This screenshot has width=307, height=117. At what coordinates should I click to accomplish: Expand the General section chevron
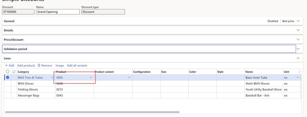pos(298,21)
